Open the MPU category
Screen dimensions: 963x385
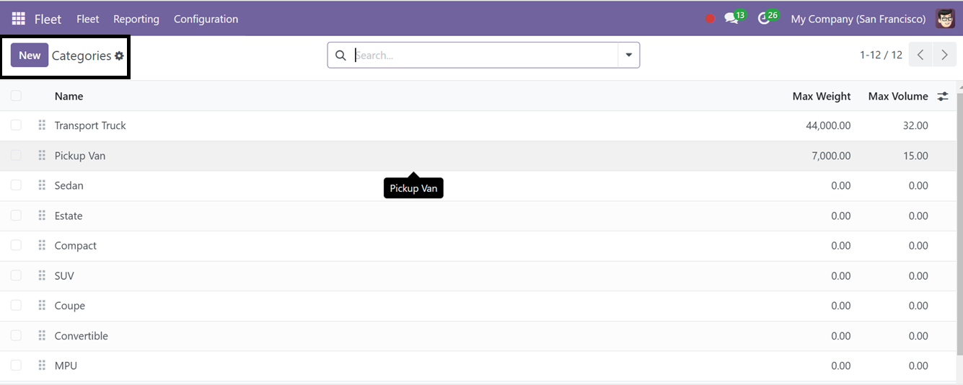click(x=66, y=366)
